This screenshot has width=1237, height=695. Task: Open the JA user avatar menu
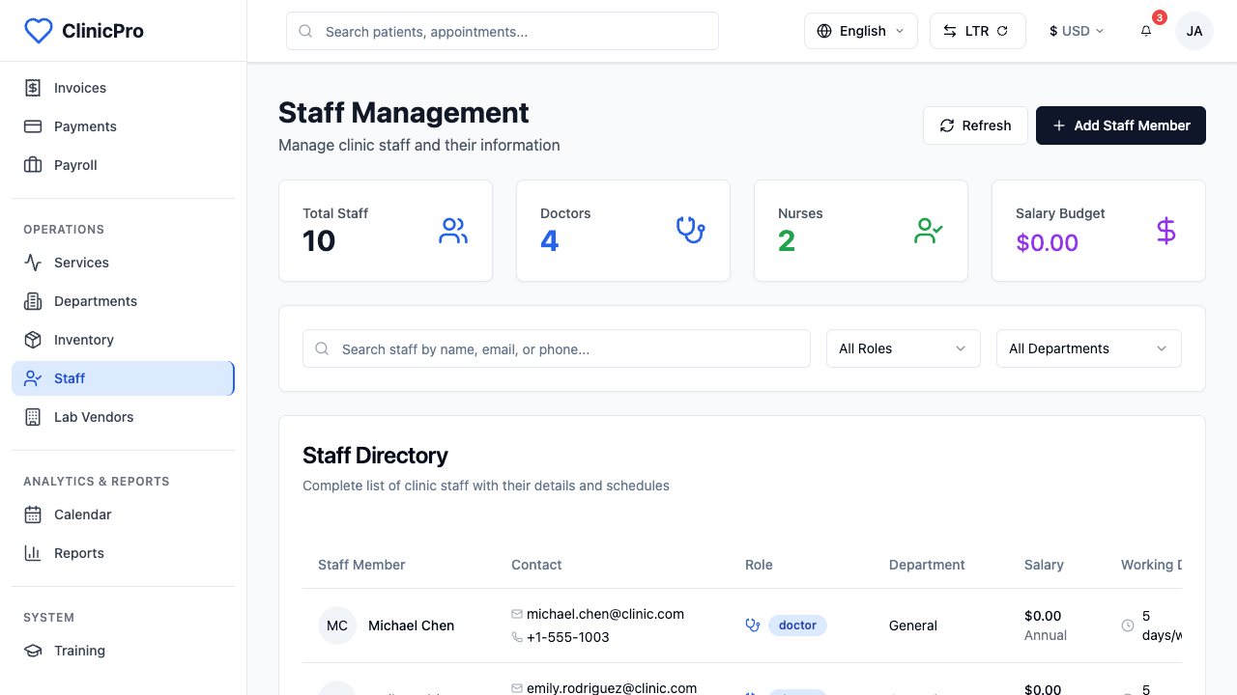pyautogui.click(x=1194, y=31)
